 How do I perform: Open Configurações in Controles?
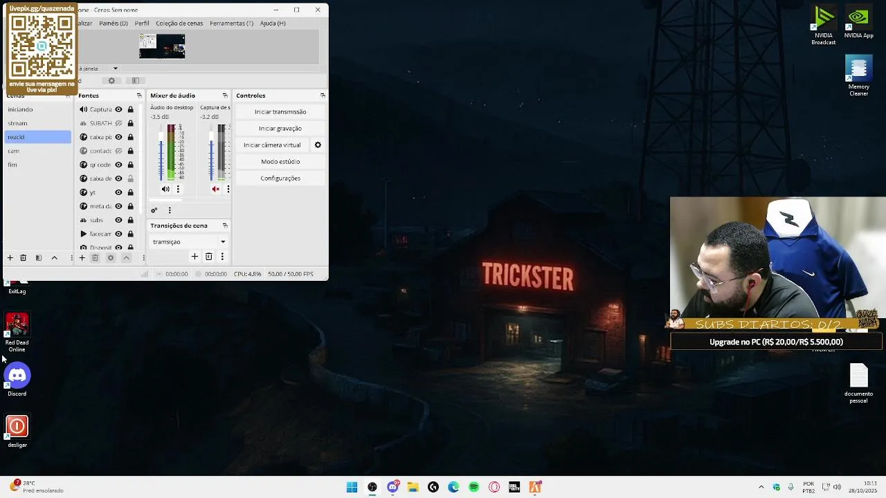(280, 178)
